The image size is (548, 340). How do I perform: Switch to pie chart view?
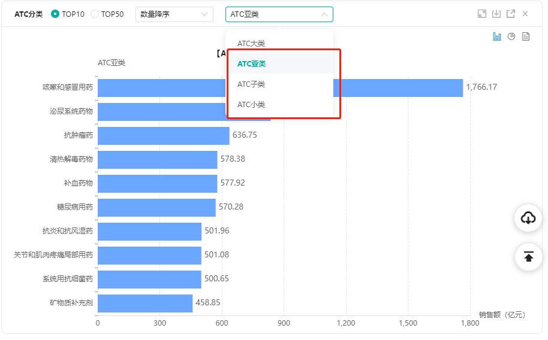(x=511, y=37)
